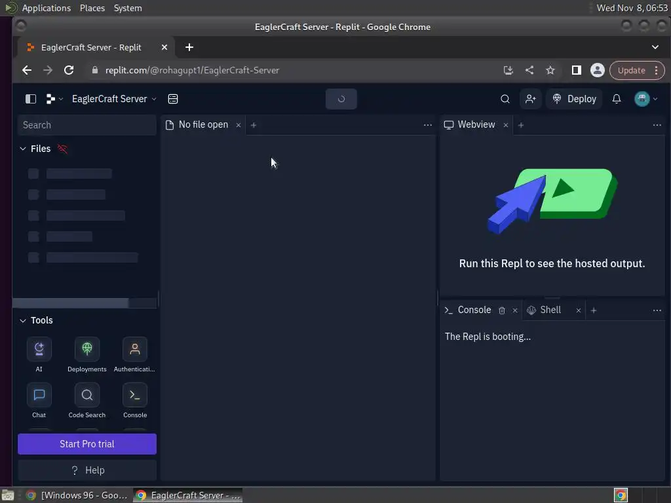This screenshot has height=503, width=671.
Task: Go back in Chrome
Action: [27, 70]
